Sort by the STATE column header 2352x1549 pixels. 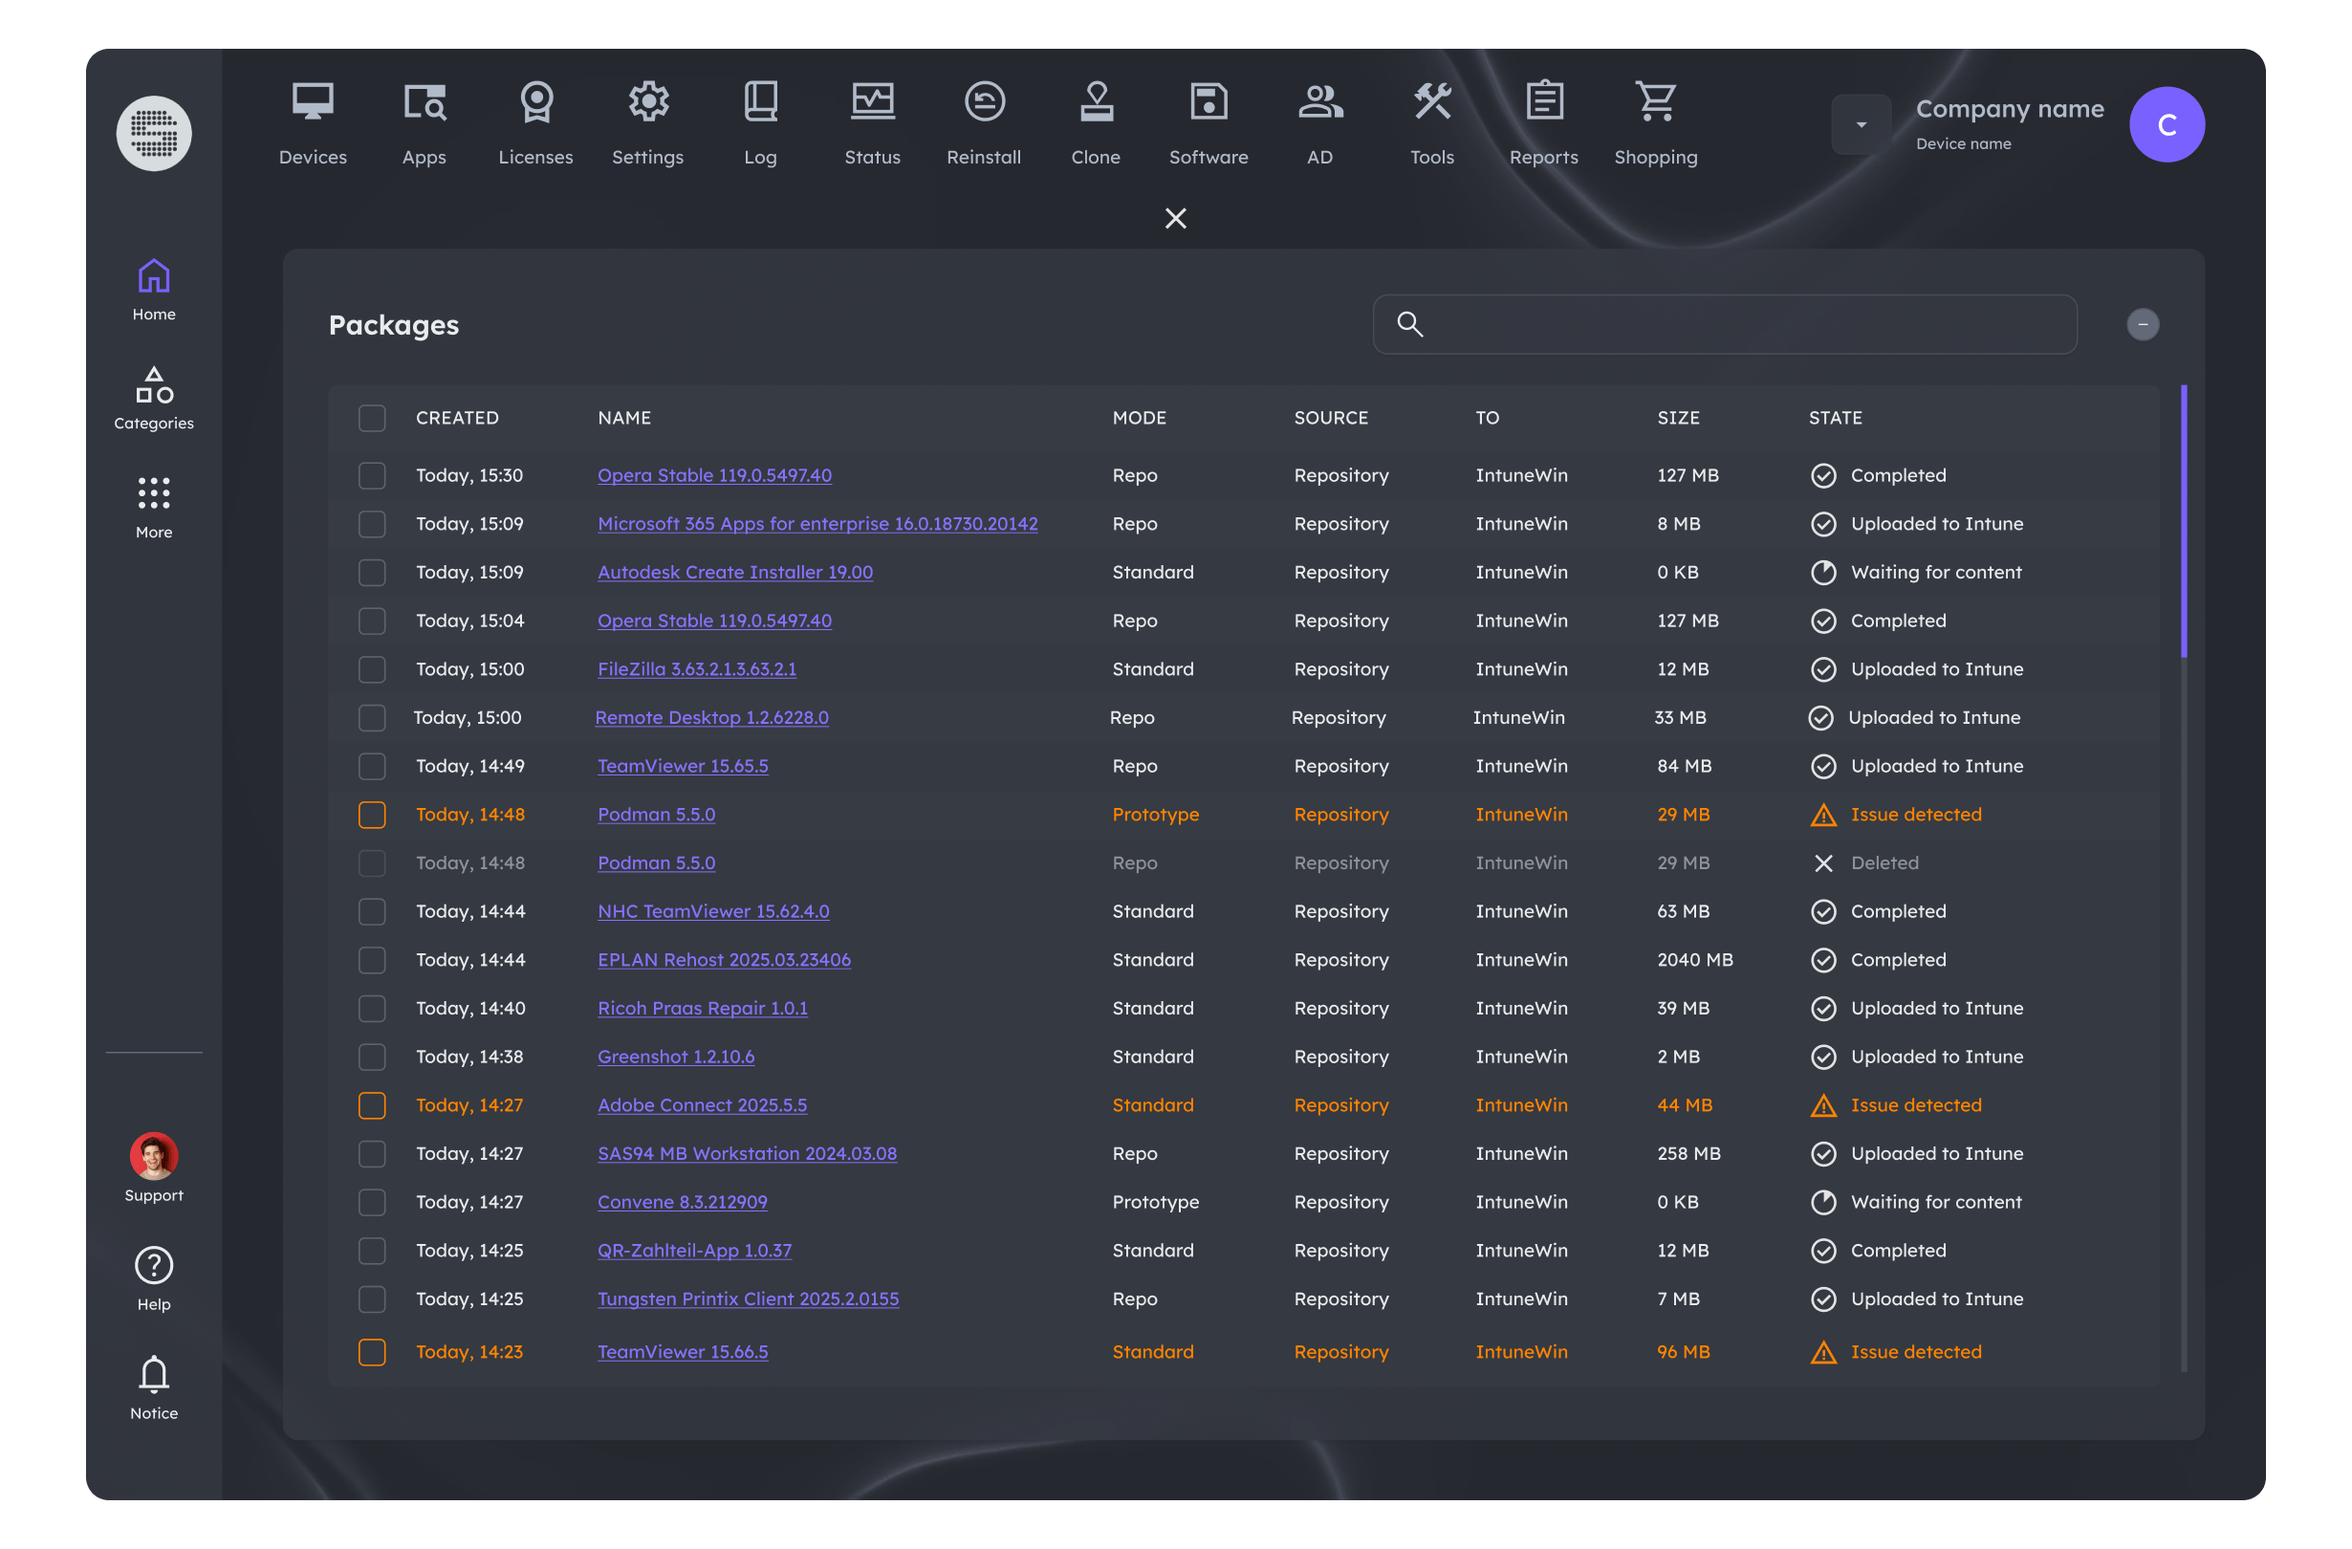(x=1834, y=418)
